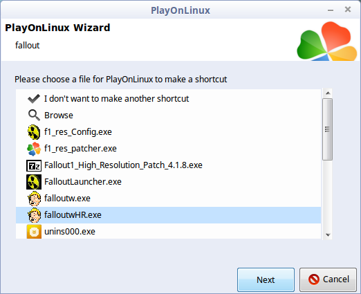Click the file list scrollbar down arrow
This screenshot has height=294, width=361.
tap(328, 235)
